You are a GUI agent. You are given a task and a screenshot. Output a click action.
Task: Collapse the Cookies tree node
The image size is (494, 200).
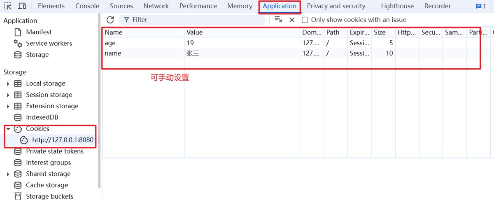click(8, 129)
